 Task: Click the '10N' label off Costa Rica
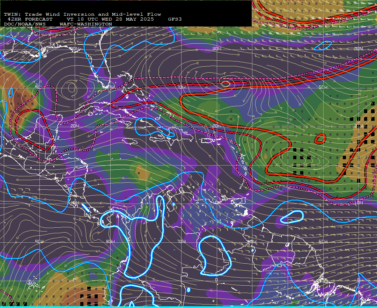coord(75,203)
